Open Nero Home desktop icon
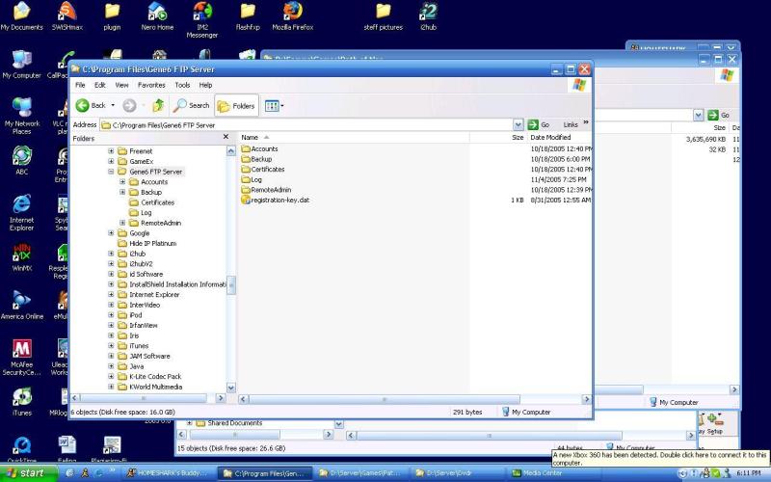Screen dimensions: 771x482 (x=157, y=15)
